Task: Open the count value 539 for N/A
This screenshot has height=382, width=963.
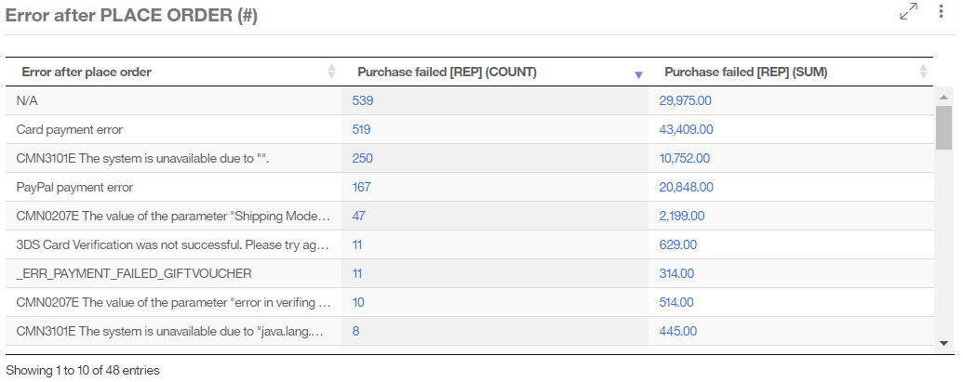Action: click(x=362, y=100)
